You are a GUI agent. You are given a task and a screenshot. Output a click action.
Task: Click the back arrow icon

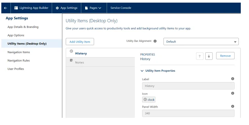pyautogui.click(x=6, y=8)
